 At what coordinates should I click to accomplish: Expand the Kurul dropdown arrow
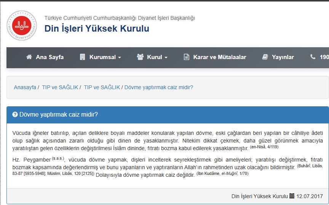(166, 57)
